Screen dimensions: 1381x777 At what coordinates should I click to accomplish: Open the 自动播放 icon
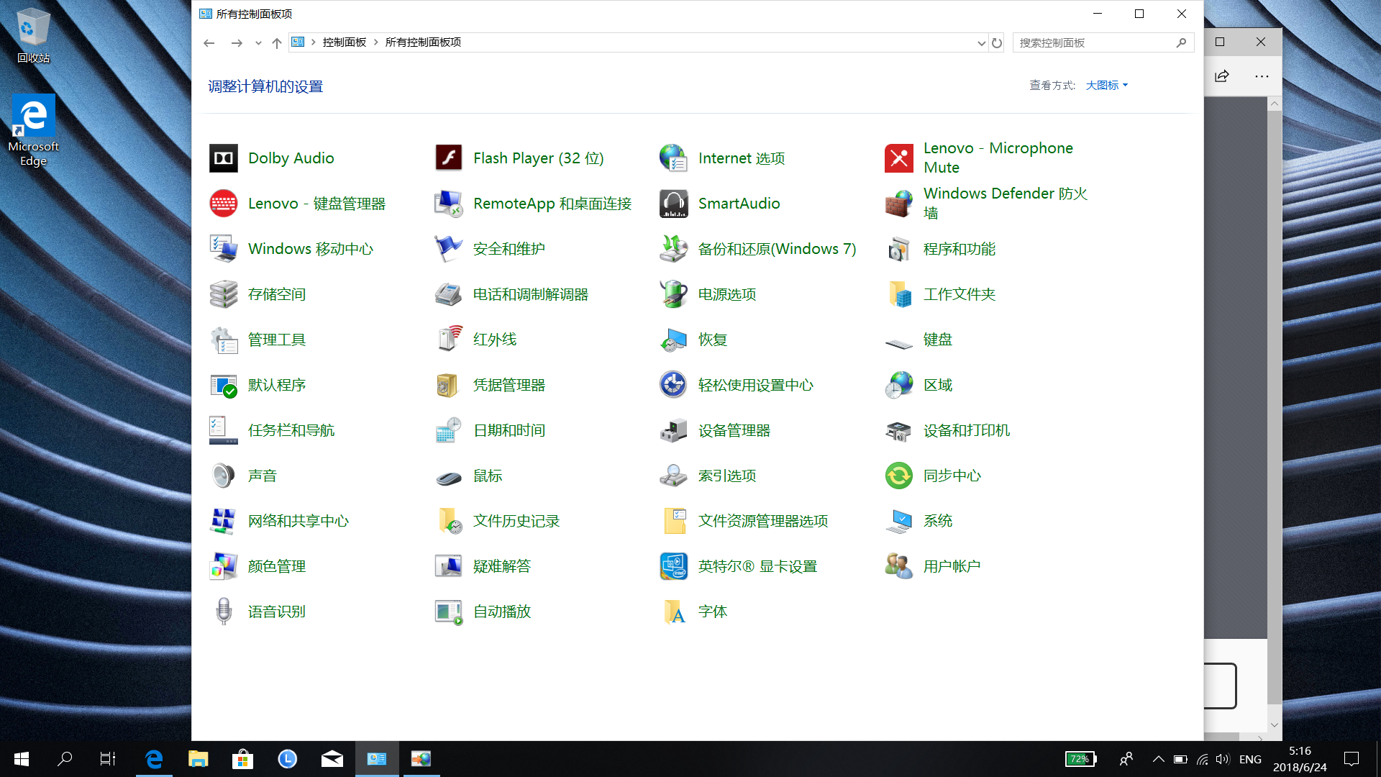pyautogui.click(x=449, y=612)
